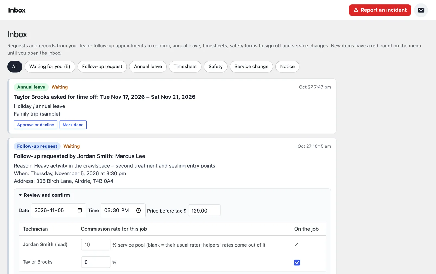Click the address line 305 Birch Lane
This screenshot has width=436, height=274.
click(64, 181)
